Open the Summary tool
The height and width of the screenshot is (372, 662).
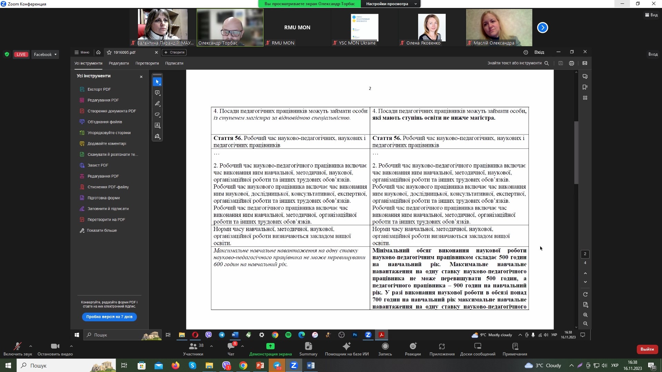308,346
